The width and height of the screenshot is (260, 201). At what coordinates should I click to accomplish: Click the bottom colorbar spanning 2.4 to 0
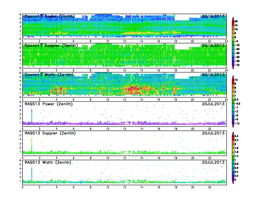pyautogui.click(x=233, y=158)
